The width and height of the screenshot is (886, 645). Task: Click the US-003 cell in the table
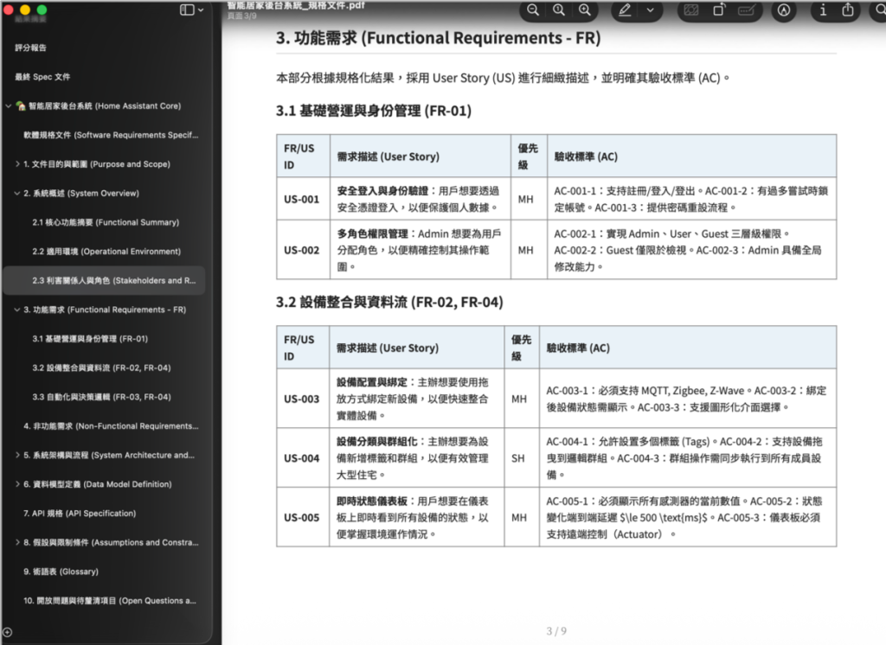coord(303,399)
